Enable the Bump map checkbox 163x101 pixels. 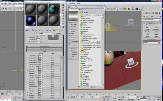(x=27, y=93)
